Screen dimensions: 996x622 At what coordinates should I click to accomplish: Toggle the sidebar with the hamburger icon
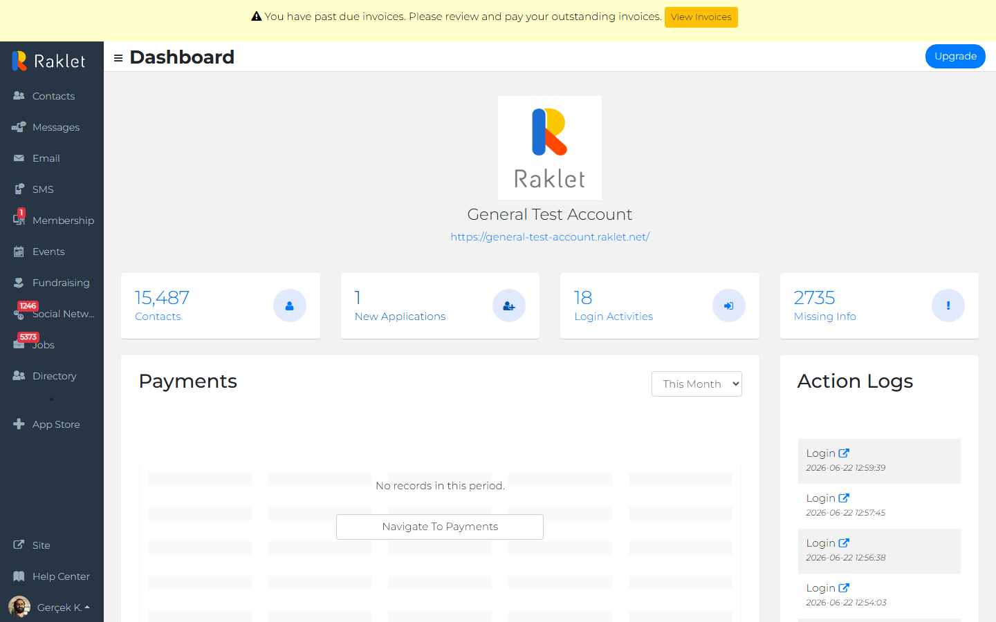118,58
